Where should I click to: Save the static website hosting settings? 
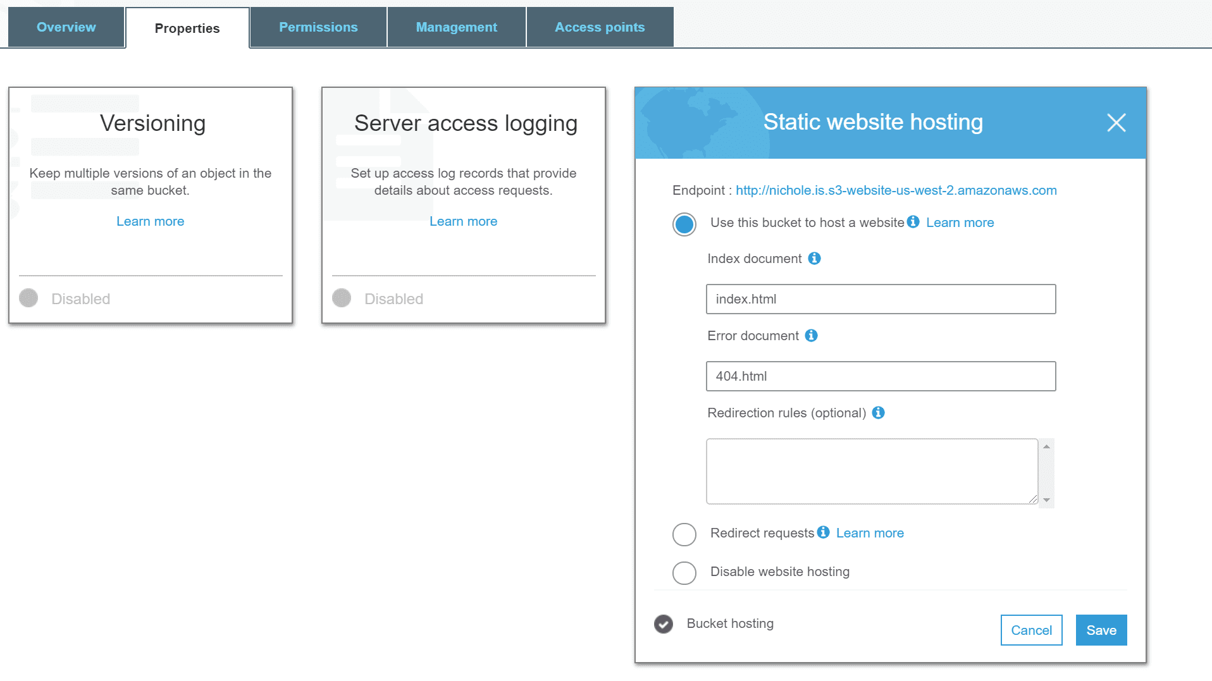1101,630
